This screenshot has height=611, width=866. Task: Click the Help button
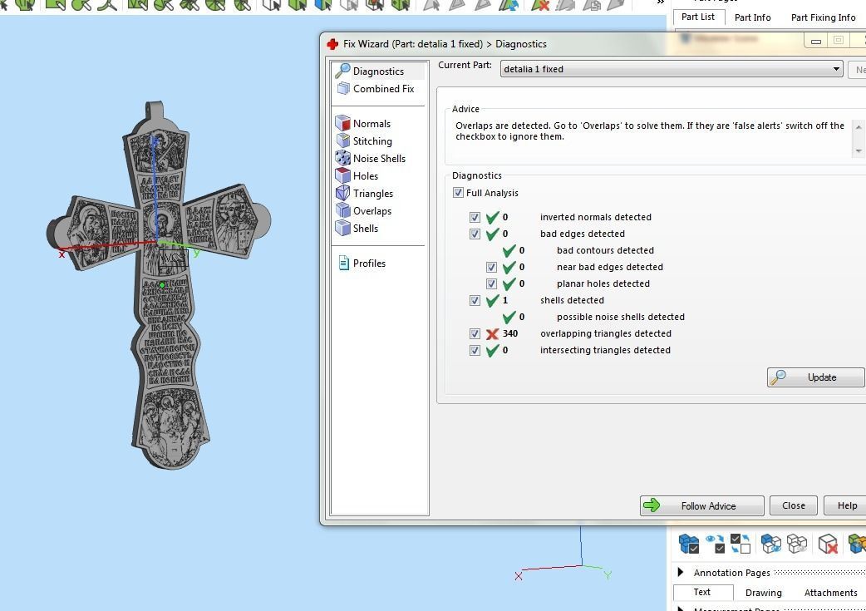click(847, 505)
